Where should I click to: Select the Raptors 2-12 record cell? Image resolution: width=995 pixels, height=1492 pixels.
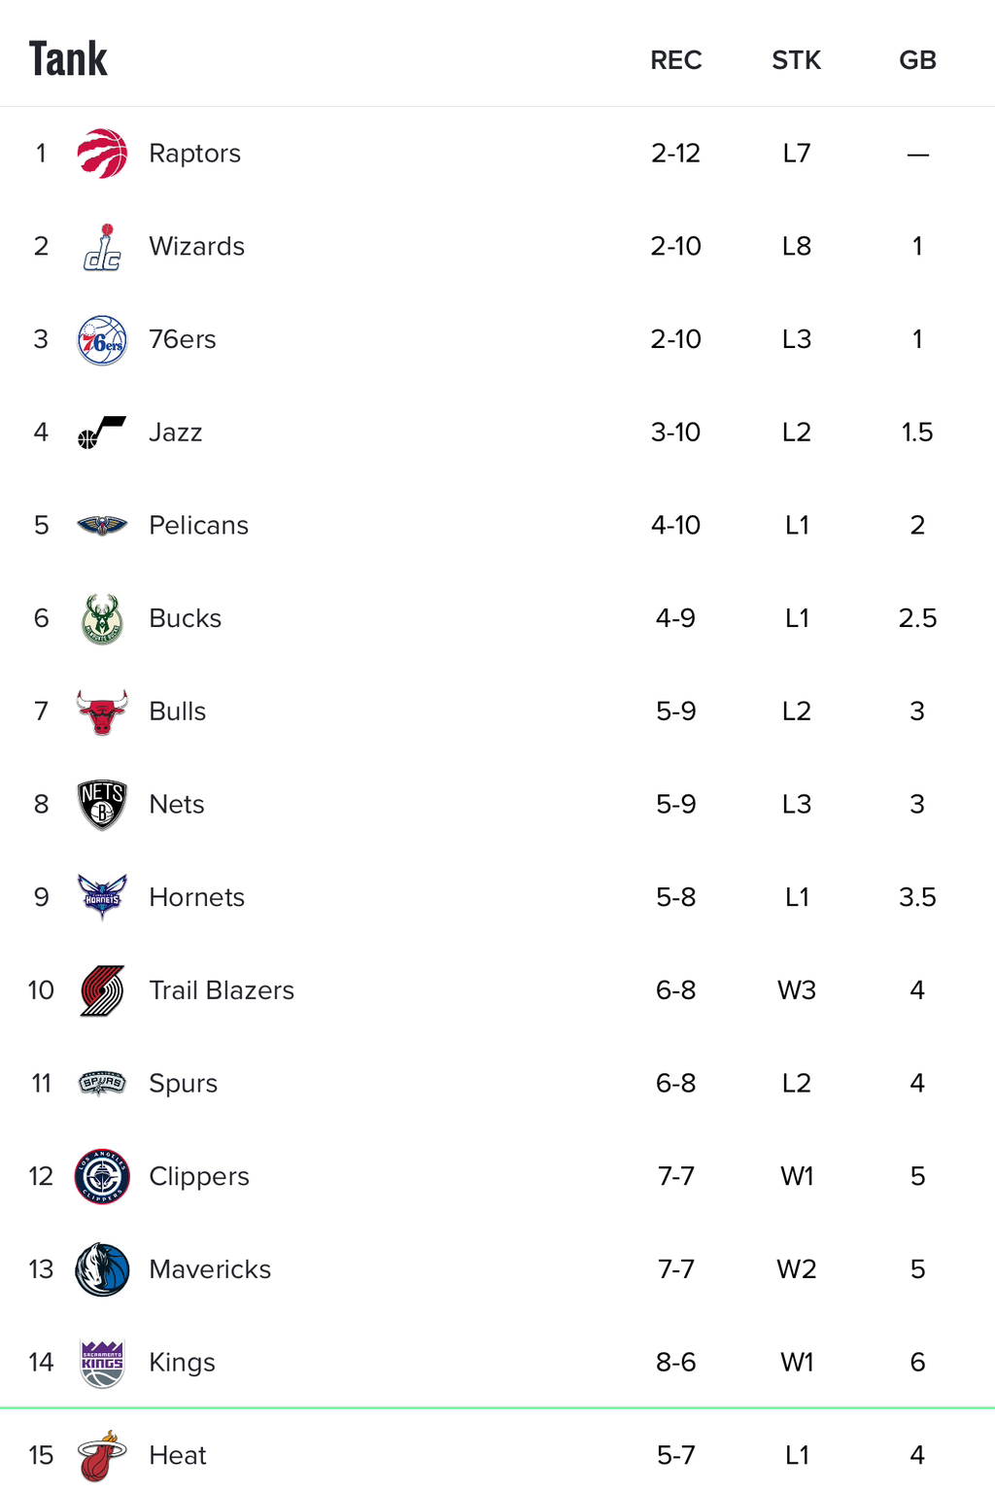pos(676,154)
